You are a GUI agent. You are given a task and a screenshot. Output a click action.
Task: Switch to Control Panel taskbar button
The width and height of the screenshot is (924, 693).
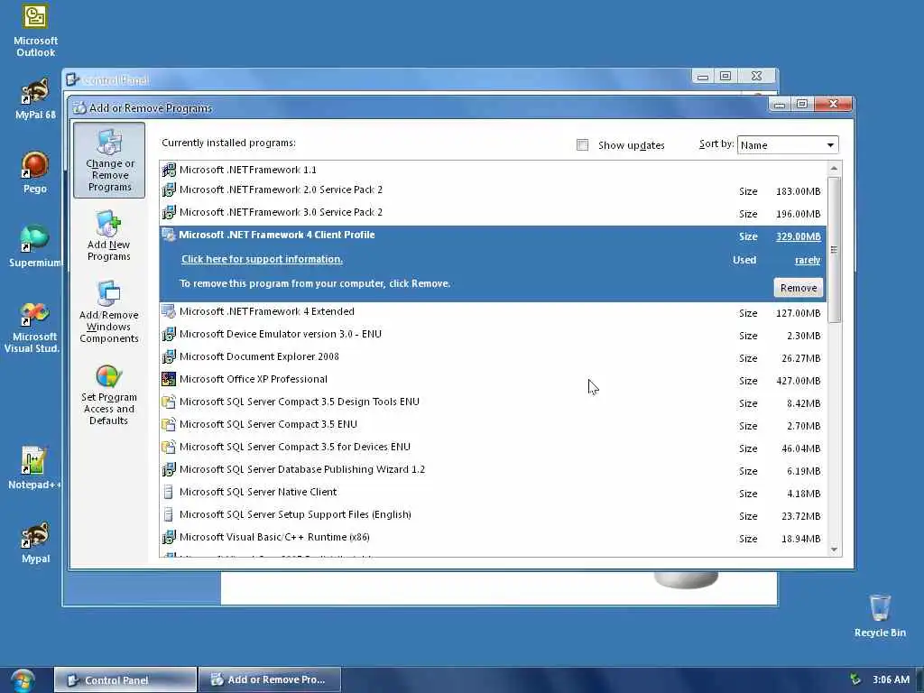point(125,680)
